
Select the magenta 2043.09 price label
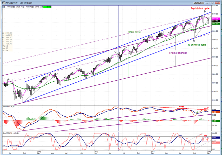point(216,18)
